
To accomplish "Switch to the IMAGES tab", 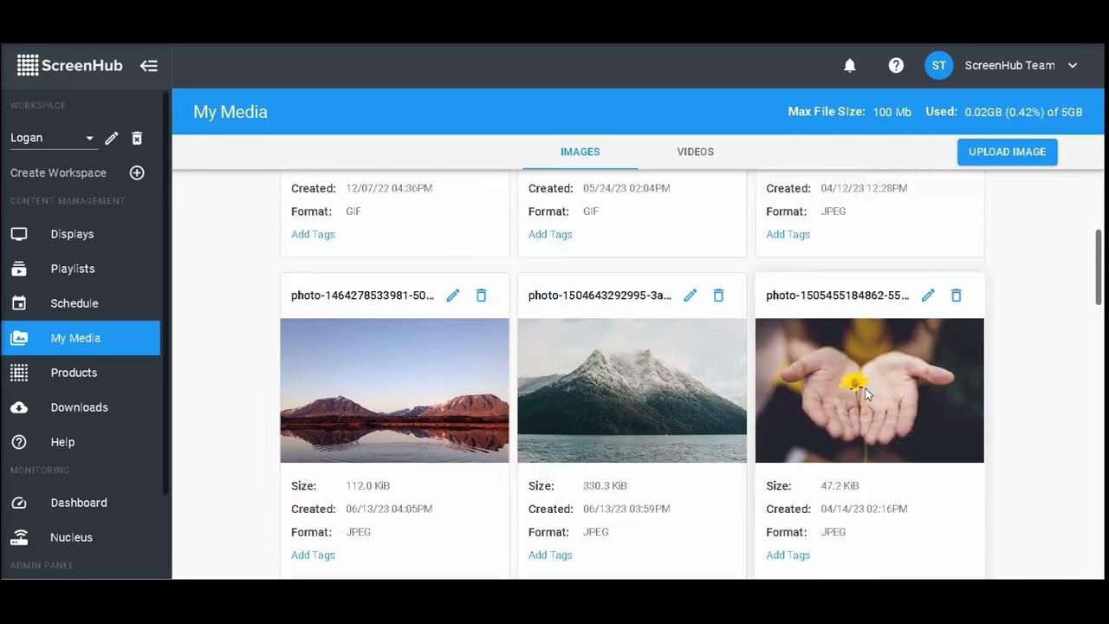I will [x=580, y=152].
